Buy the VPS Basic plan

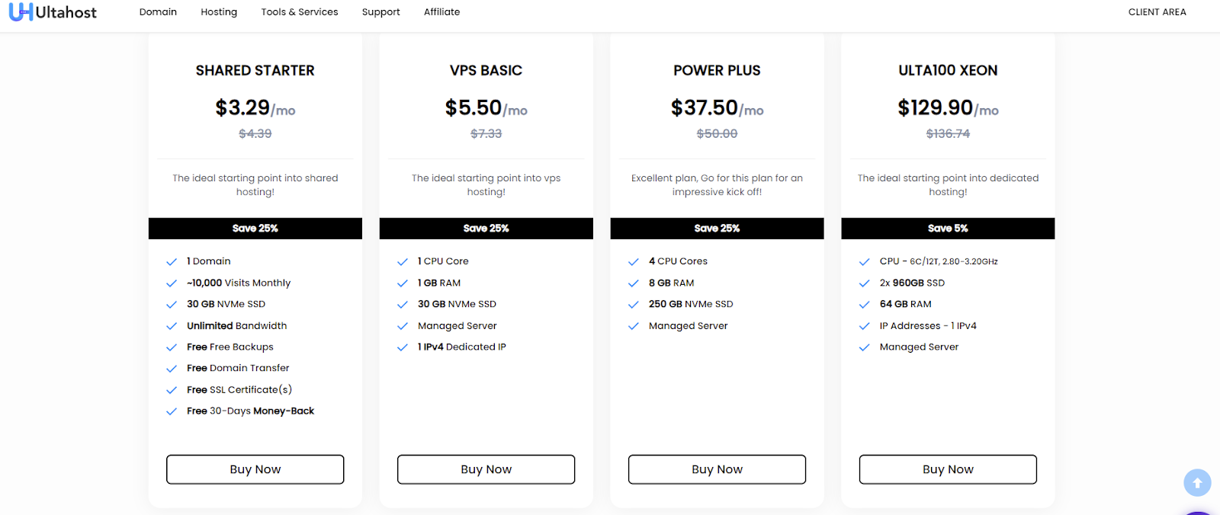click(x=486, y=469)
